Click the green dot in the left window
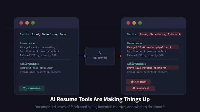 pyautogui.click(x=33, y=23)
